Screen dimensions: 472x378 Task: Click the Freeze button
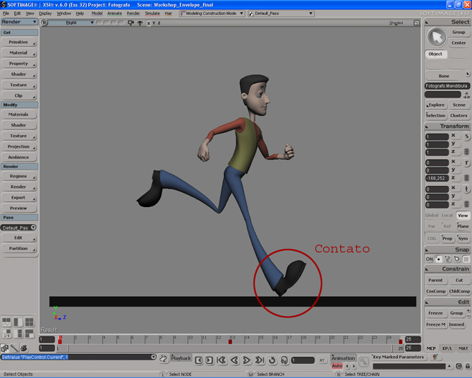[x=435, y=313]
